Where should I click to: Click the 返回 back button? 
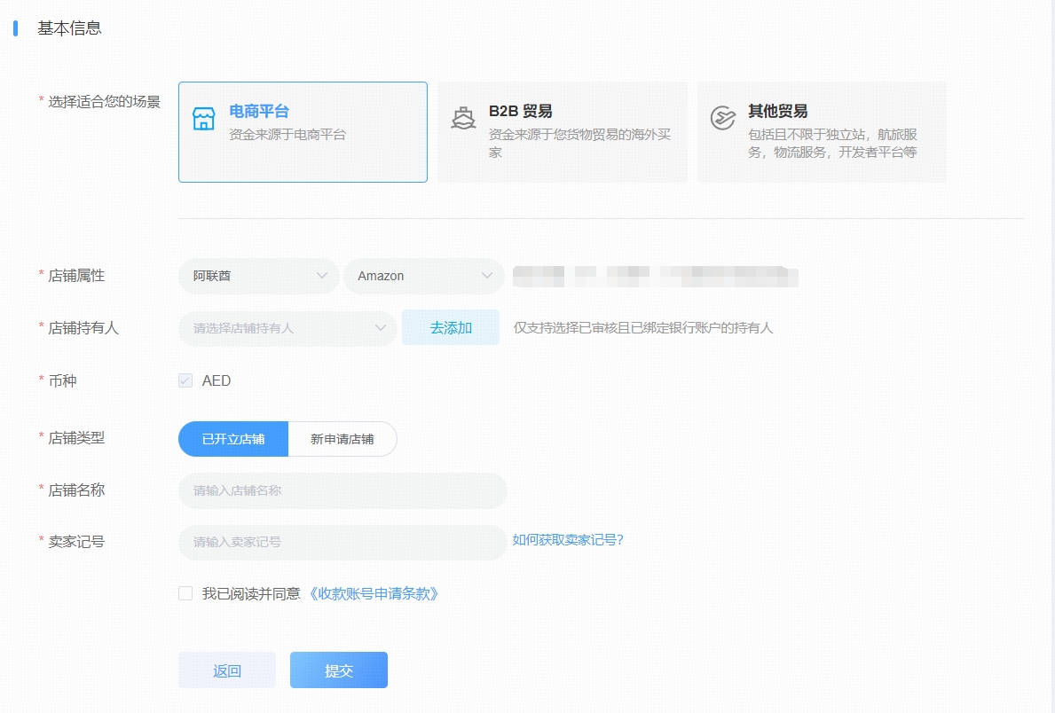click(x=227, y=670)
